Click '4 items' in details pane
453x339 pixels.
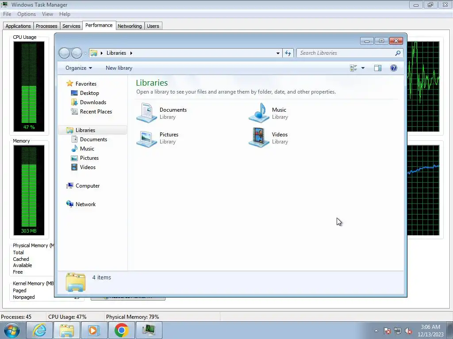tap(102, 277)
